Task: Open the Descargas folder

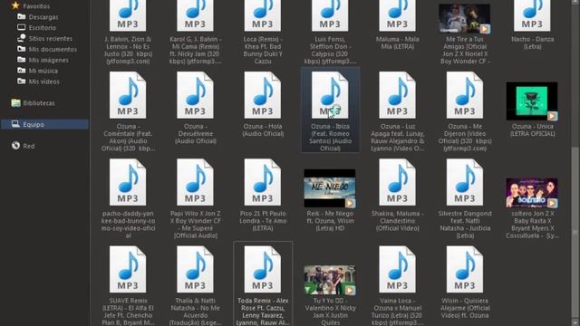Action: coord(43,17)
